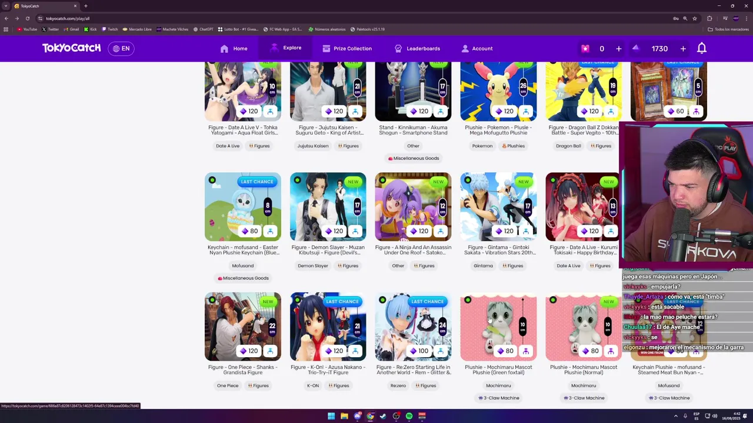Click claw machine icon on Suguru Geto card
The height and width of the screenshot is (423, 753).
pyautogui.click(x=355, y=111)
